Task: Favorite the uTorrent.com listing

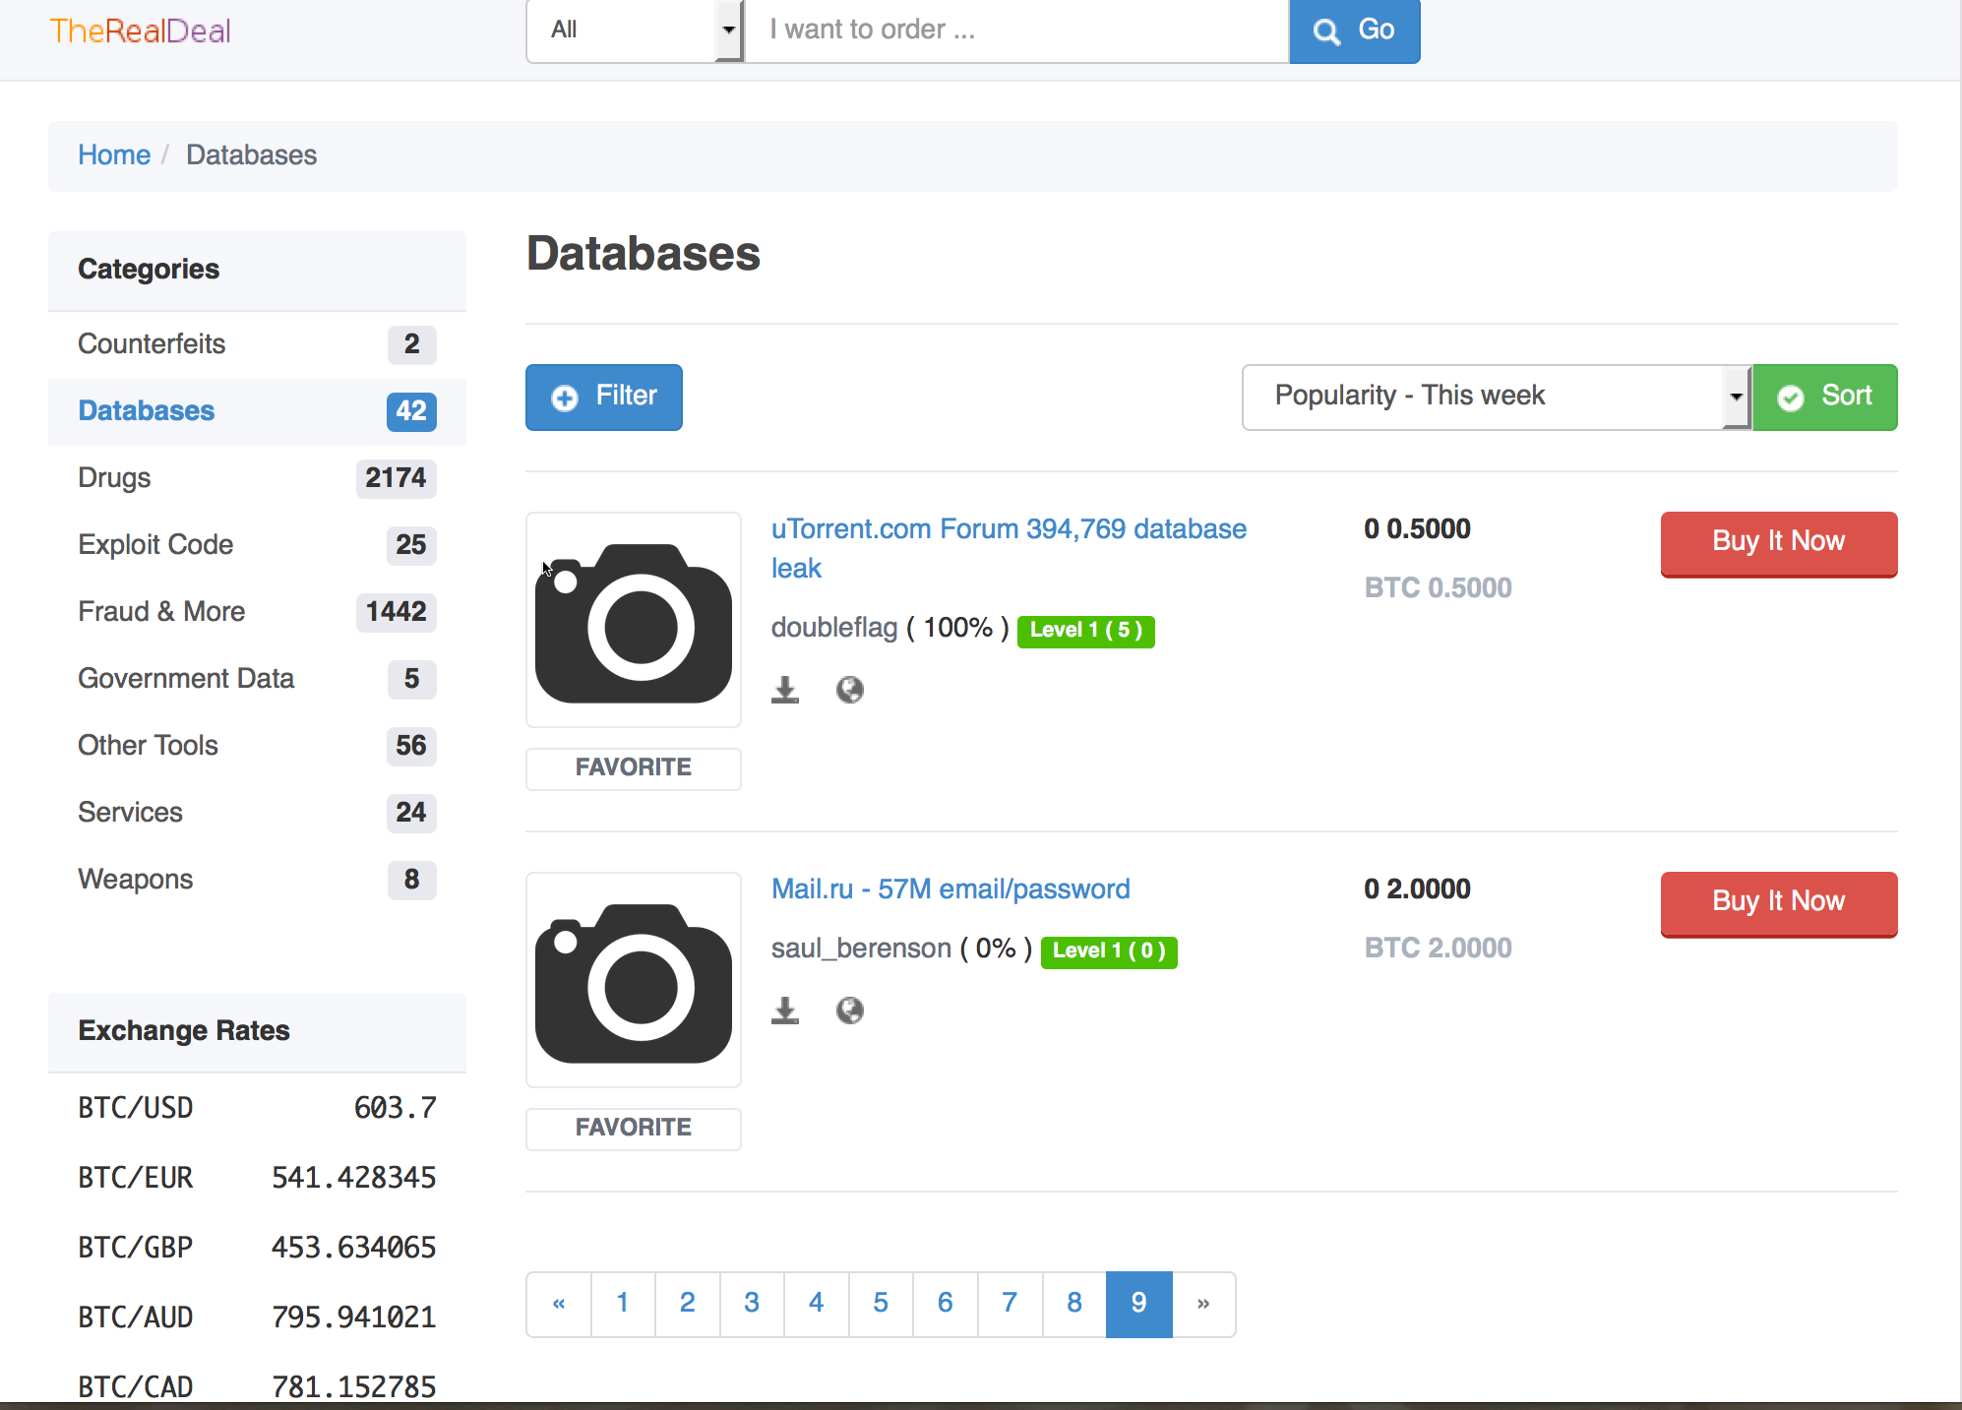Action: 634,768
